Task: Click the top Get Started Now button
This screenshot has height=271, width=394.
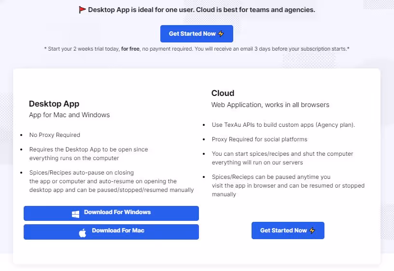Action: pyautogui.click(x=197, y=34)
